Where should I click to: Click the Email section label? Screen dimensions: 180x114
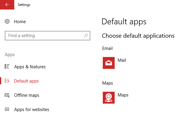tap(108, 48)
